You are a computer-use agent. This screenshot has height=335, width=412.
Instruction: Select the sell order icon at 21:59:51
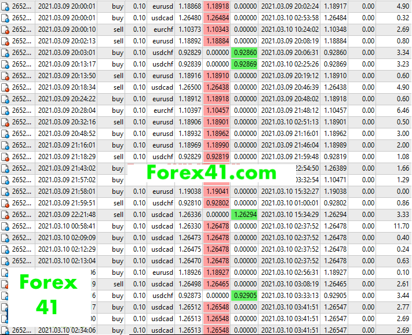(5, 203)
